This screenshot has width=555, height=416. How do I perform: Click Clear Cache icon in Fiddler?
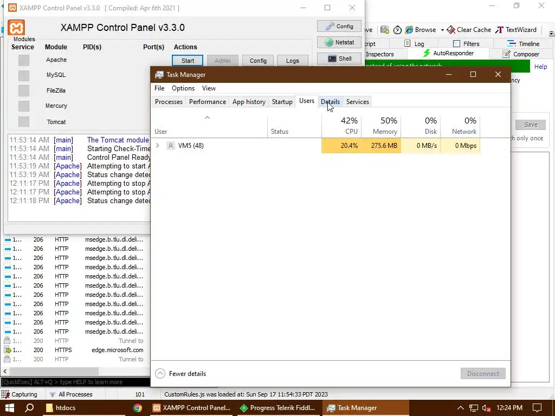pyautogui.click(x=451, y=30)
